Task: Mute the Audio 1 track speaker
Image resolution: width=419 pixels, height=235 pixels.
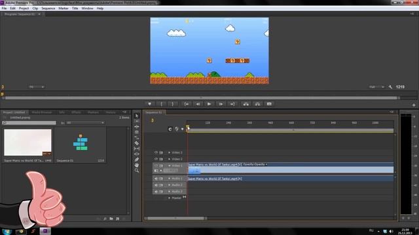Action: tap(156, 178)
